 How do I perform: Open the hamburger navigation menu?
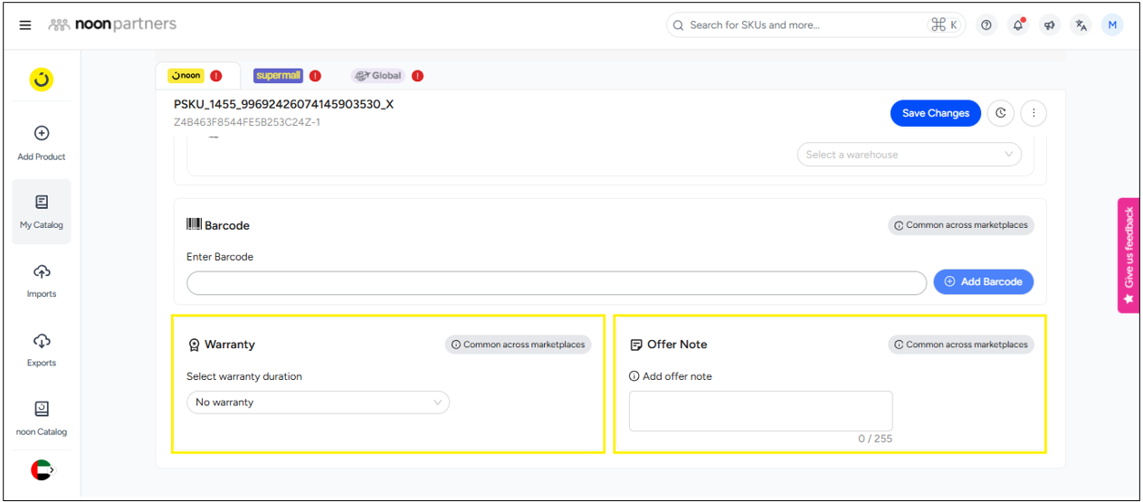coord(25,25)
